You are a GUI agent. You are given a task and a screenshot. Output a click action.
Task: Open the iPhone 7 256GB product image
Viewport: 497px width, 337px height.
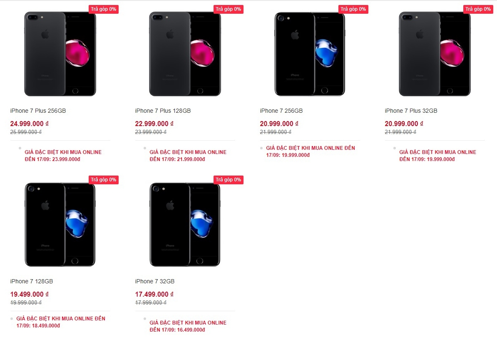pos(310,54)
